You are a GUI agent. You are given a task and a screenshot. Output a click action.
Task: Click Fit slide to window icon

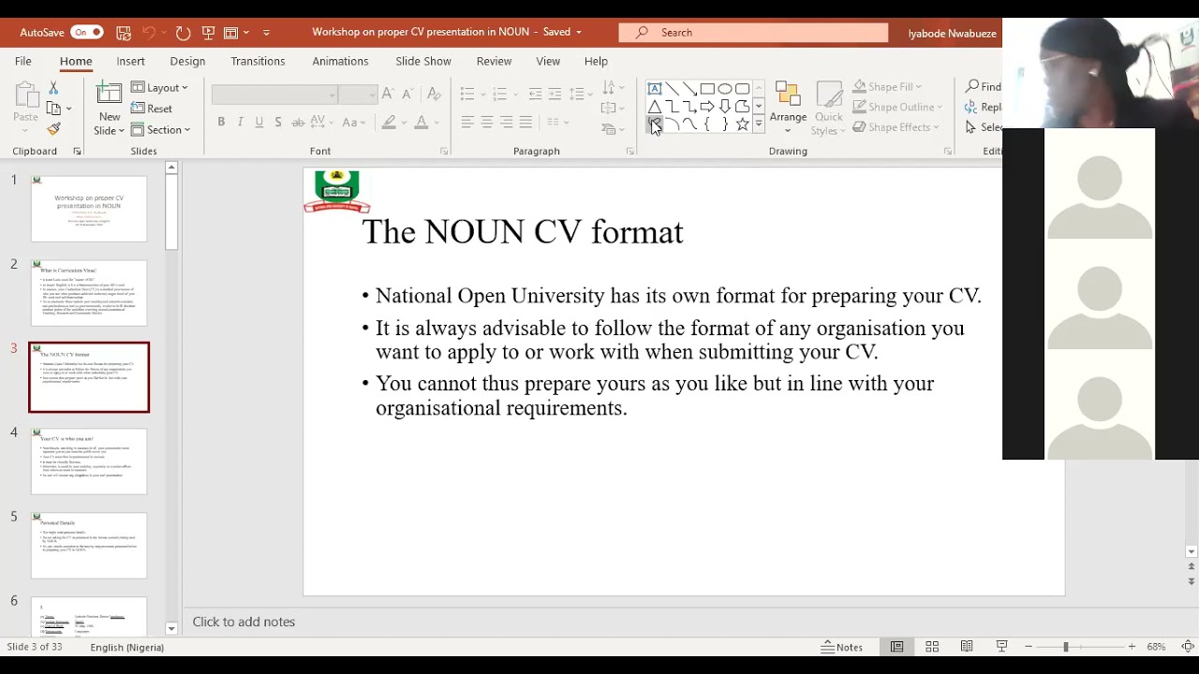tap(1188, 647)
